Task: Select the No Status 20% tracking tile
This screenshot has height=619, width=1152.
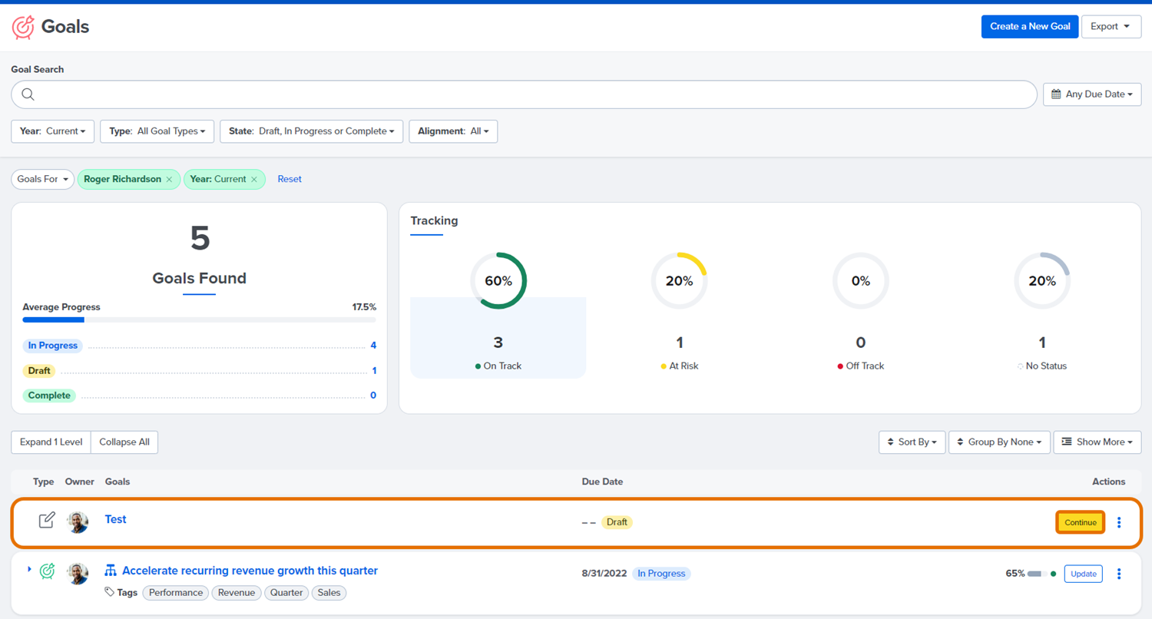Action: point(1042,314)
